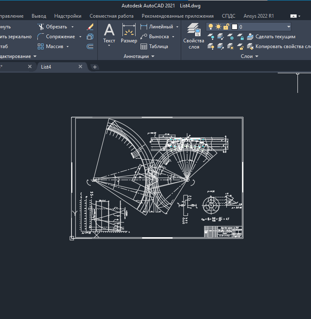Open the layer name dropdown list
The image size is (311, 319).
point(289,27)
